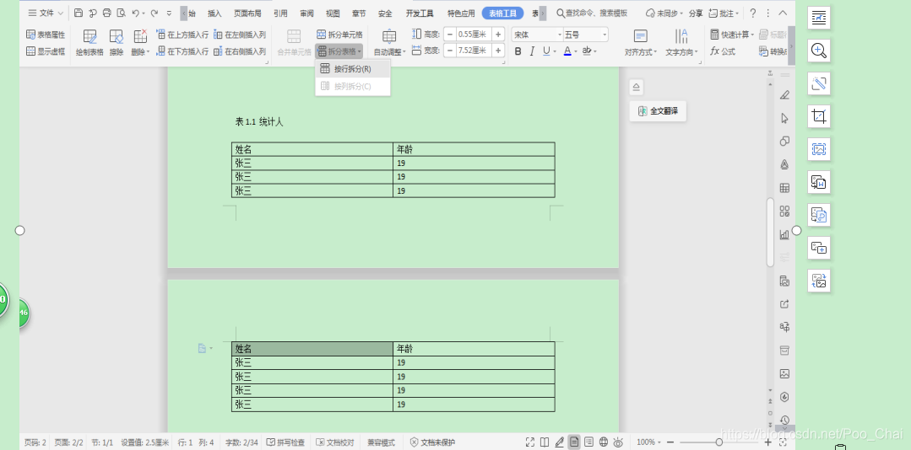Expand the 拆分表格 split table dropdown
Viewport: 911px width, 450px height.
coord(339,51)
